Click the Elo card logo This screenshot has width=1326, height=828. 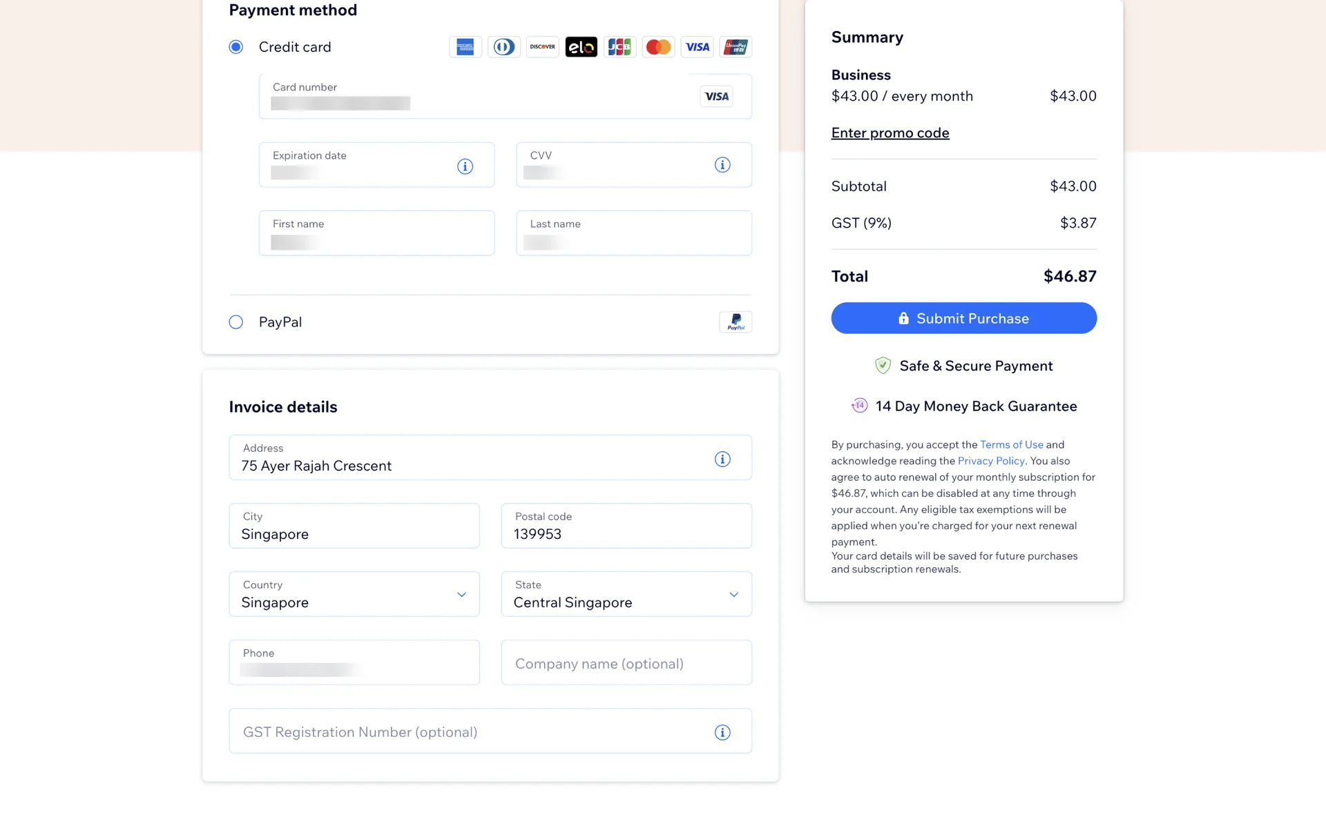(581, 47)
